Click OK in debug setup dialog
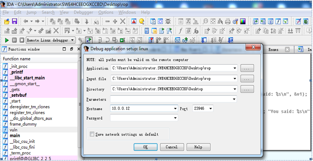Image resolution: width=313 pixels, height=161 pixels. 145,147
